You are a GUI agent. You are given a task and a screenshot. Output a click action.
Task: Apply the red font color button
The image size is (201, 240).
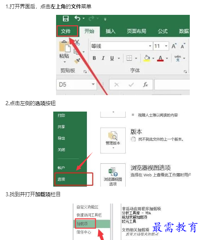coord(160,58)
